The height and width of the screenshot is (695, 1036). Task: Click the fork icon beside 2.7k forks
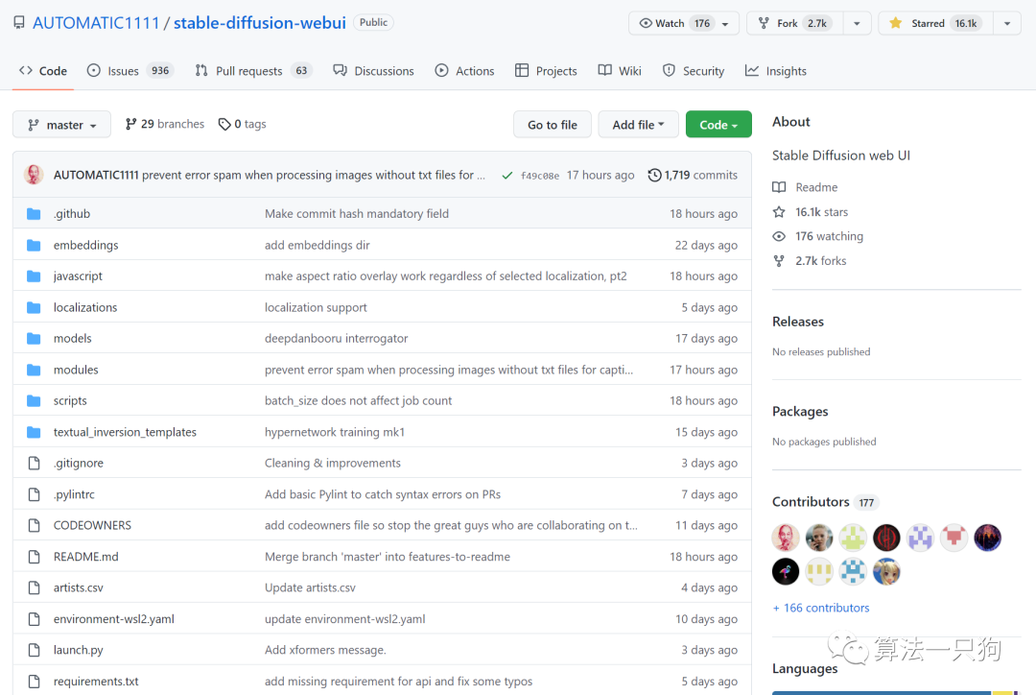(x=779, y=260)
